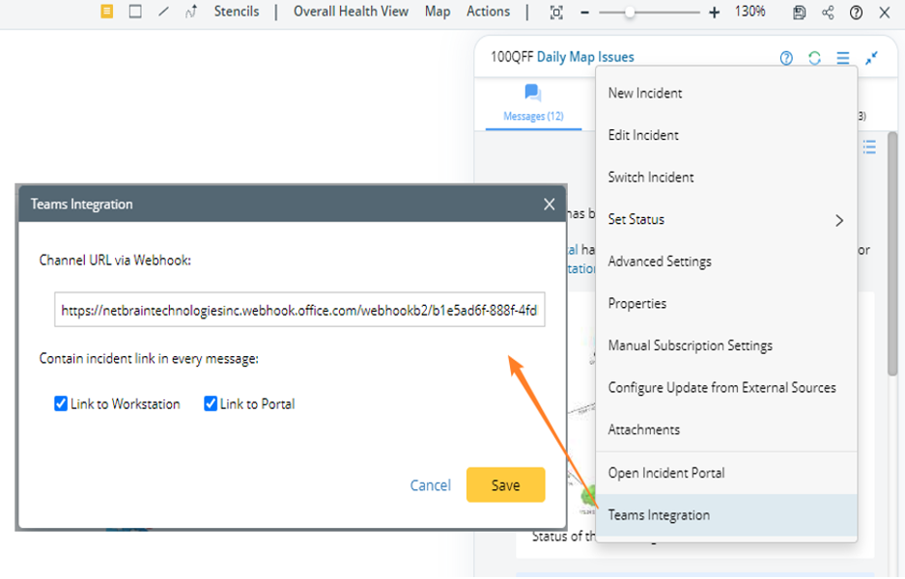905x579 pixels.
Task: Toggle the incident hamburger menu
Action: [842, 58]
